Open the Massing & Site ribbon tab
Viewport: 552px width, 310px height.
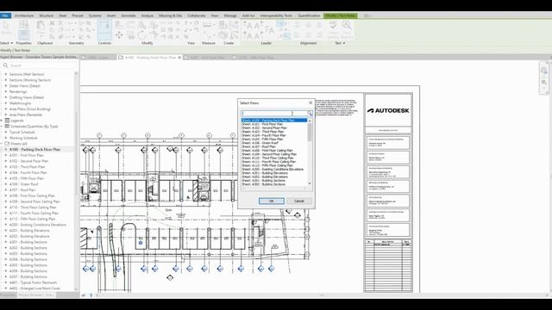pyautogui.click(x=171, y=15)
